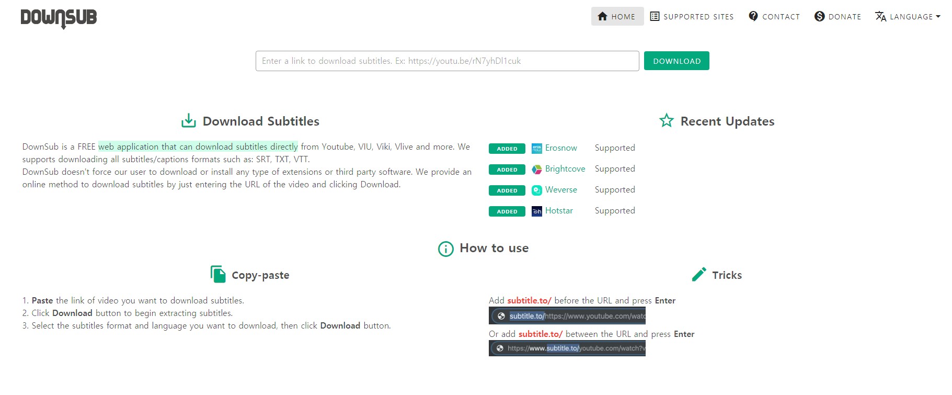The image size is (952, 395).
Task: Click the 'Download Subtitles' heading
Action: [x=261, y=121]
